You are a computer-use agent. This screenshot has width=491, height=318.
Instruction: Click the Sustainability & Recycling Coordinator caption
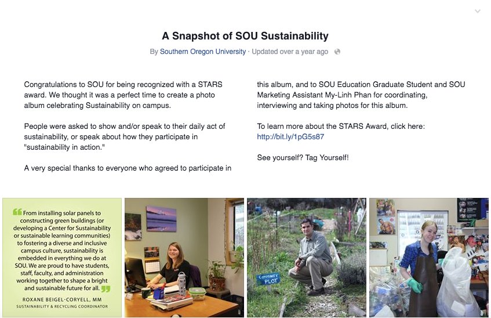tap(62, 306)
